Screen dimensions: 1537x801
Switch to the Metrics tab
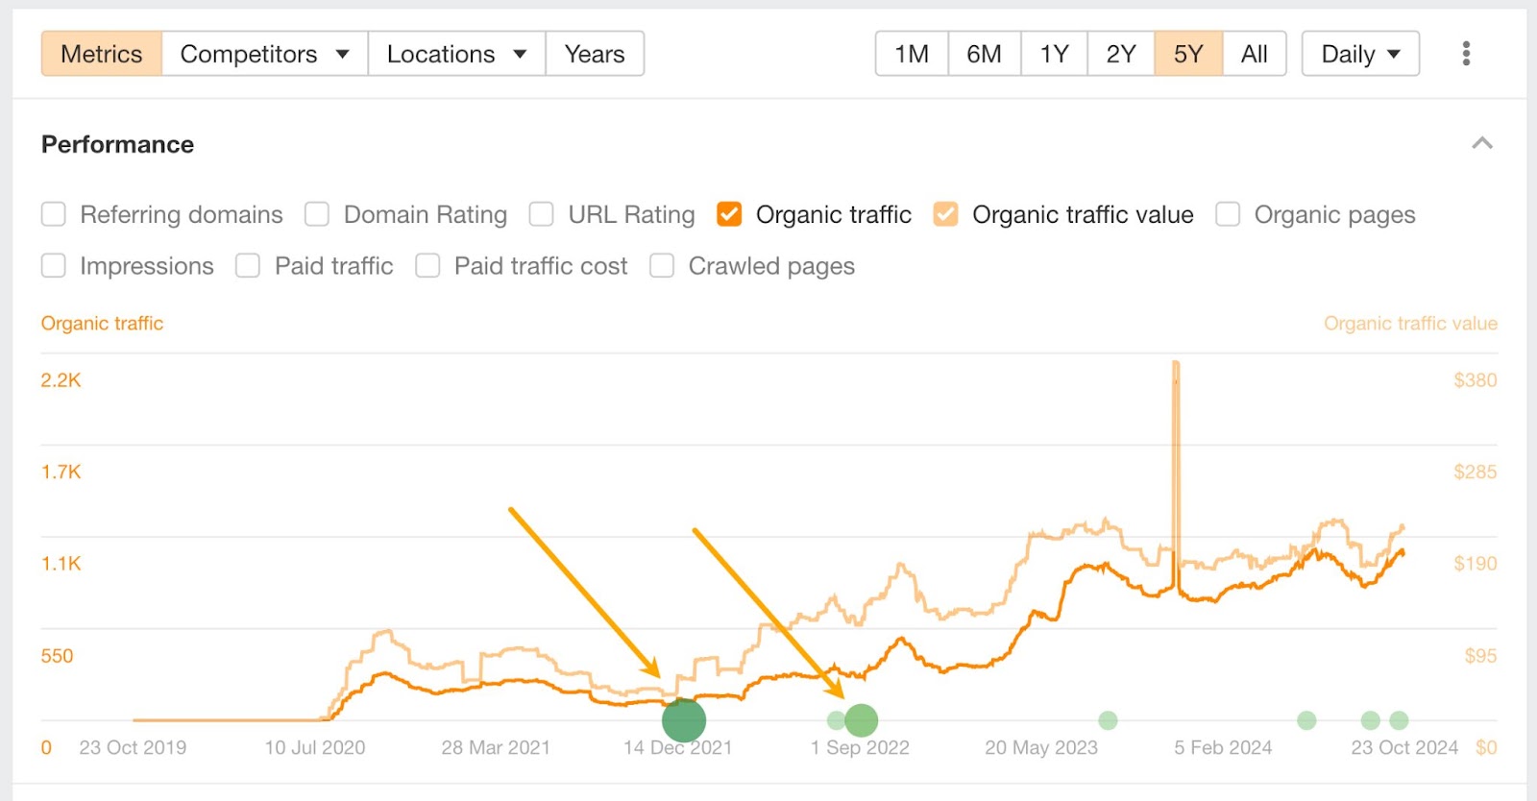click(100, 54)
